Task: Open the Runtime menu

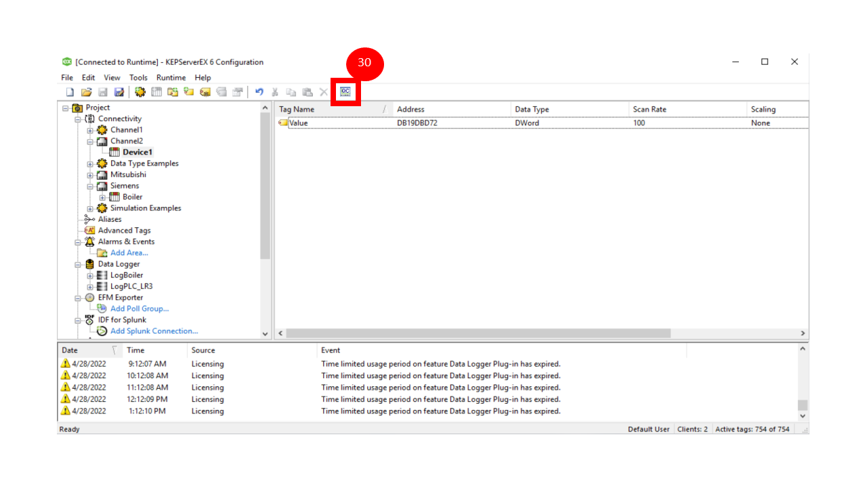Action: point(171,78)
